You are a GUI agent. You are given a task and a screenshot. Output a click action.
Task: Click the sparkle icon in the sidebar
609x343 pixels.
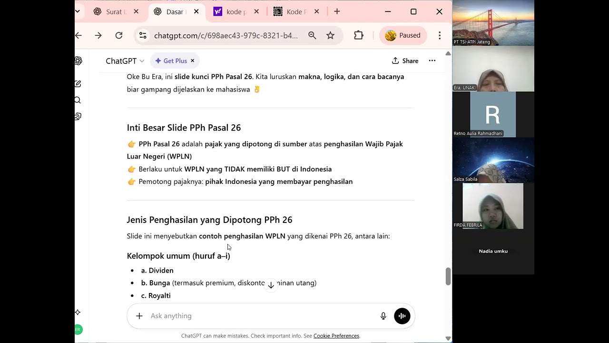[78, 313]
